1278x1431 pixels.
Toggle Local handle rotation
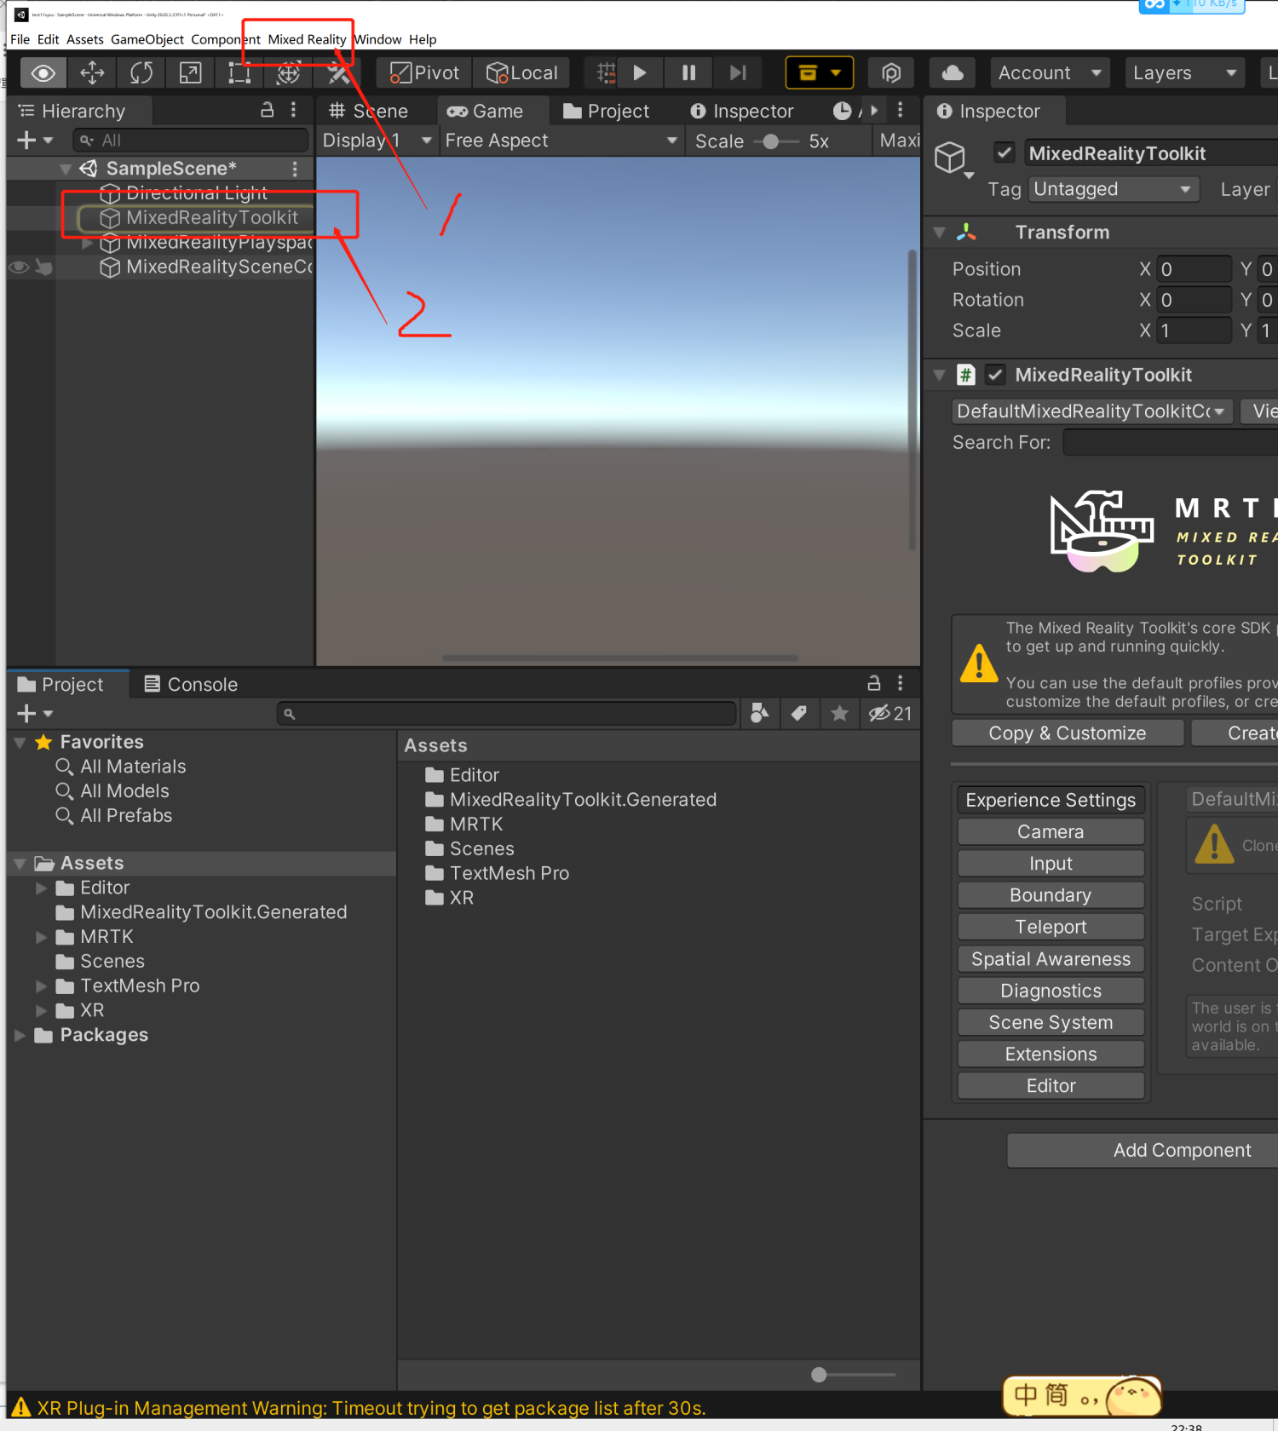click(x=521, y=73)
